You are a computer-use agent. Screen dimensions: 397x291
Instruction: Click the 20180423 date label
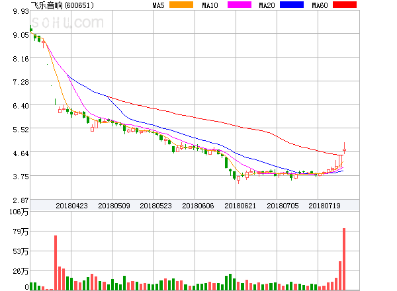[71, 206]
